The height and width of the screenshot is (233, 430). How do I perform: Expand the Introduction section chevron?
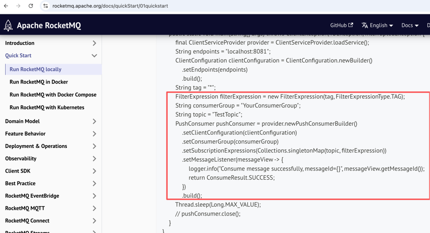[x=94, y=43]
